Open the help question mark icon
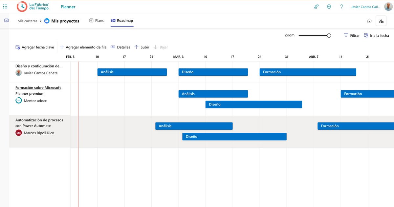The height and width of the screenshot is (207, 394). tap(341, 7)
